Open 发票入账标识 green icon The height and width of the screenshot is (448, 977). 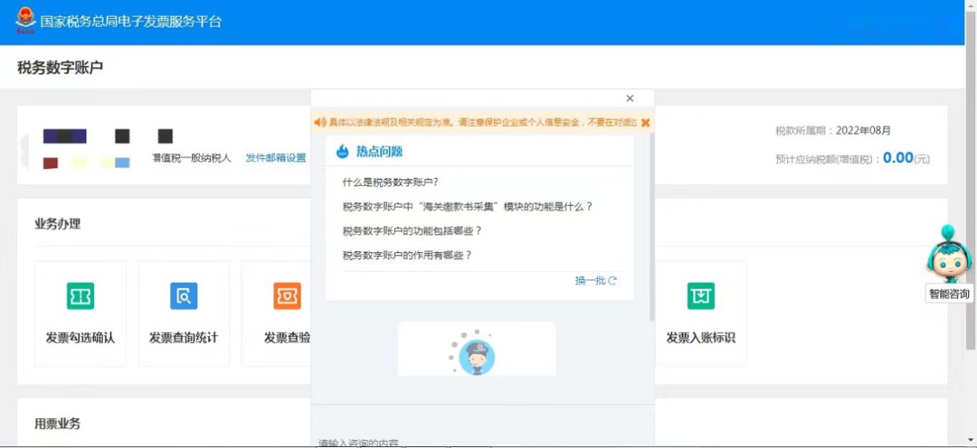pos(700,296)
